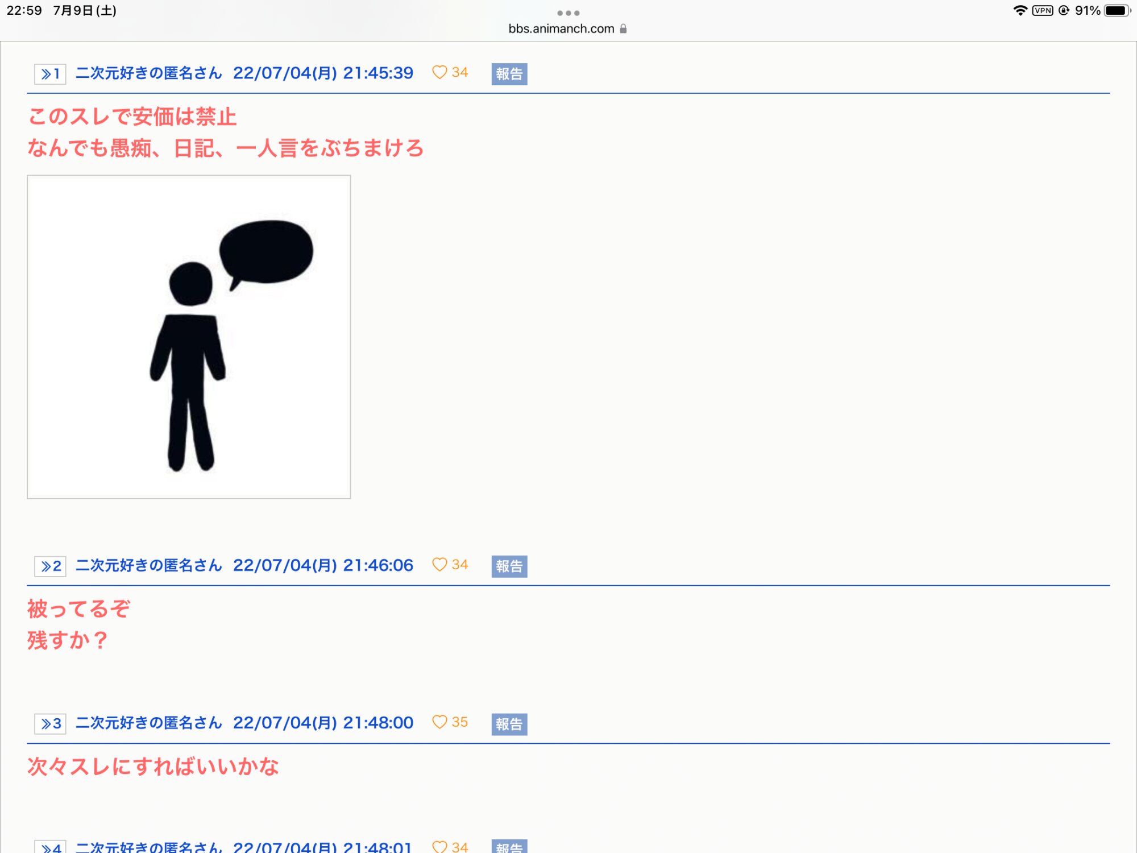This screenshot has width=1137, height=853.
Task: Click heart icon on post 2
Action: [439, 565]
